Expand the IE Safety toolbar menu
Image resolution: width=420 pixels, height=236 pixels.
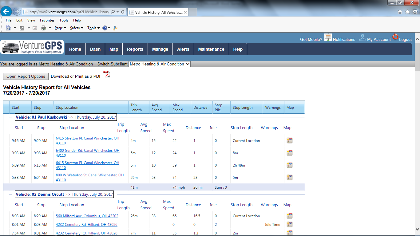click(x=77, y=28)
